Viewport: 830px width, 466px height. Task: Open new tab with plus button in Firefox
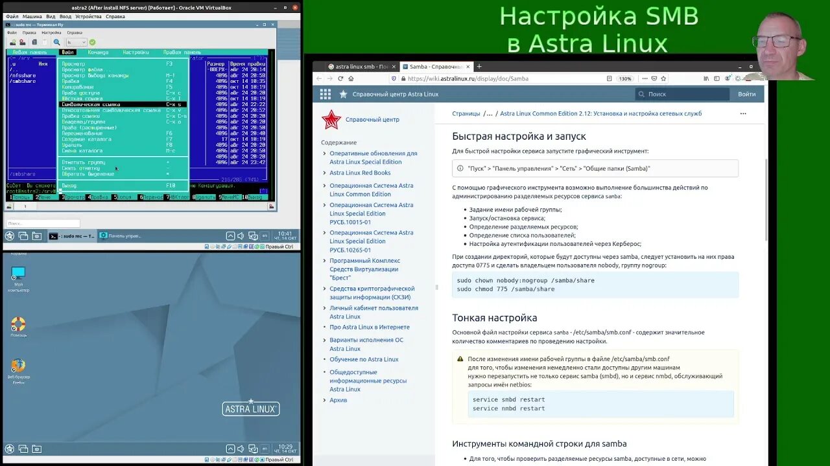click(479, 66)
